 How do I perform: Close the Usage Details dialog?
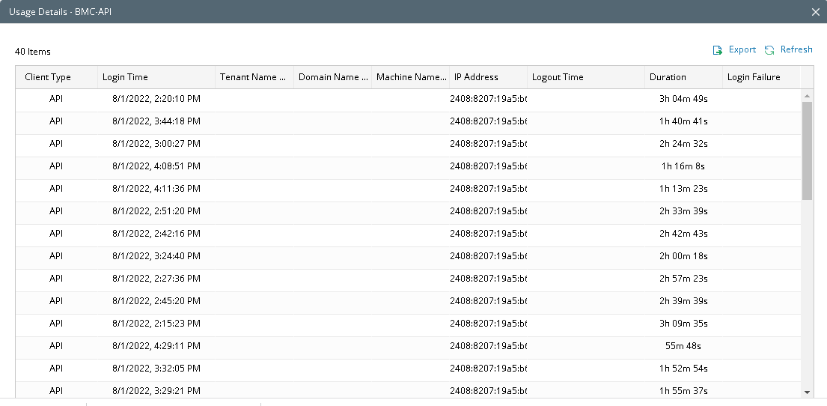point(816,12)
